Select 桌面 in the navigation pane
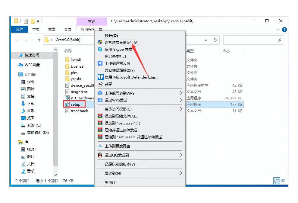298x203 pixels. 31,118
